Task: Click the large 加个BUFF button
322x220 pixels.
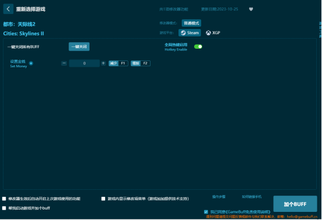Action: (295, 204)
